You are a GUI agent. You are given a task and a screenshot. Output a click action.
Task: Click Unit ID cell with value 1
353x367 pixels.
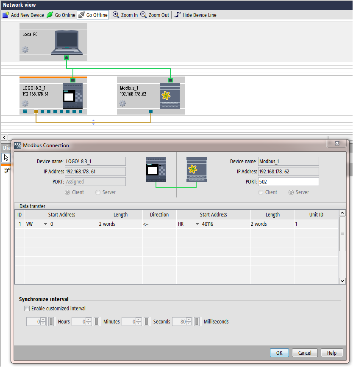(x=317, y=224)
